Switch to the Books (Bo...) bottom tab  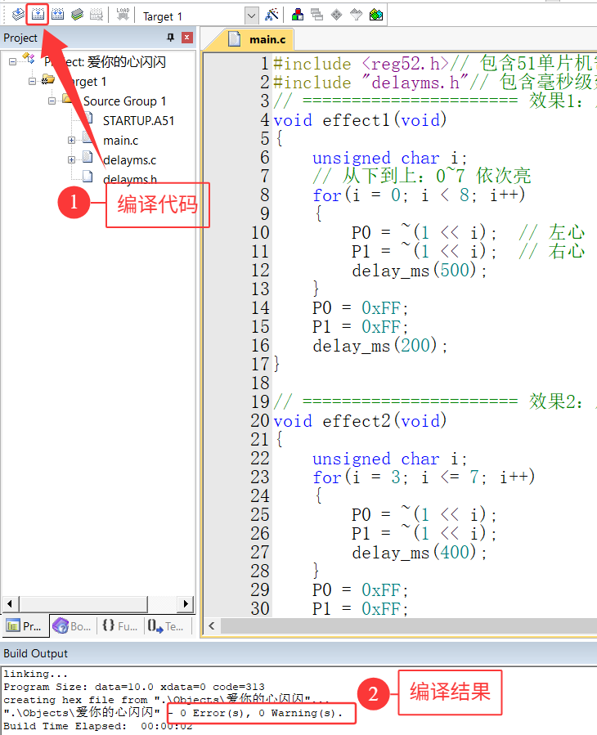pyautogui.click(x=72, y=626)
